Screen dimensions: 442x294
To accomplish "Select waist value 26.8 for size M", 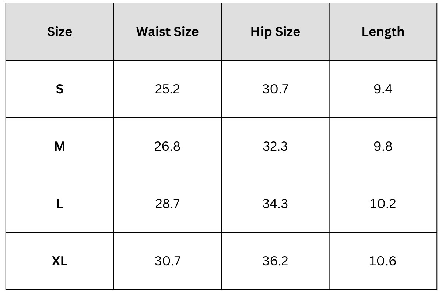I will [167, 146].
